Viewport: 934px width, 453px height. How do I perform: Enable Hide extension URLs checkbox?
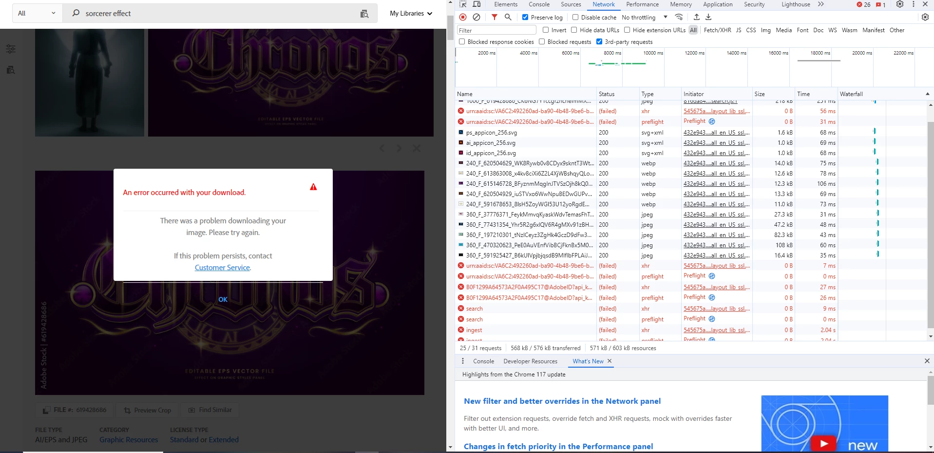coord(627,30)
